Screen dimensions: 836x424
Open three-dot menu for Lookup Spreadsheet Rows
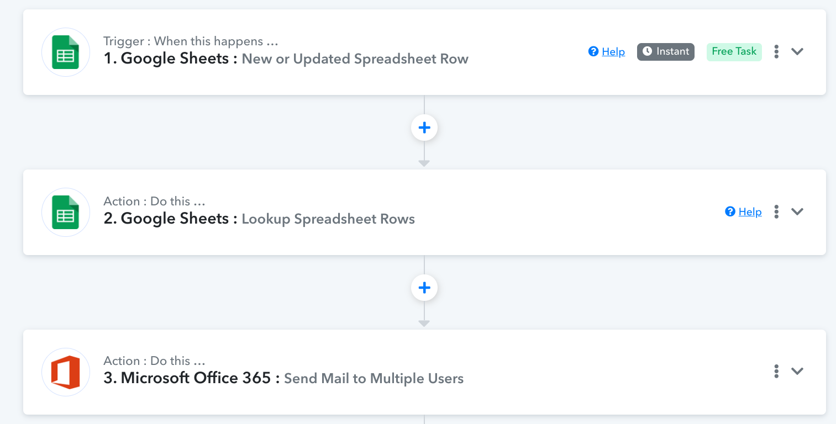click(x=776, y=211)
